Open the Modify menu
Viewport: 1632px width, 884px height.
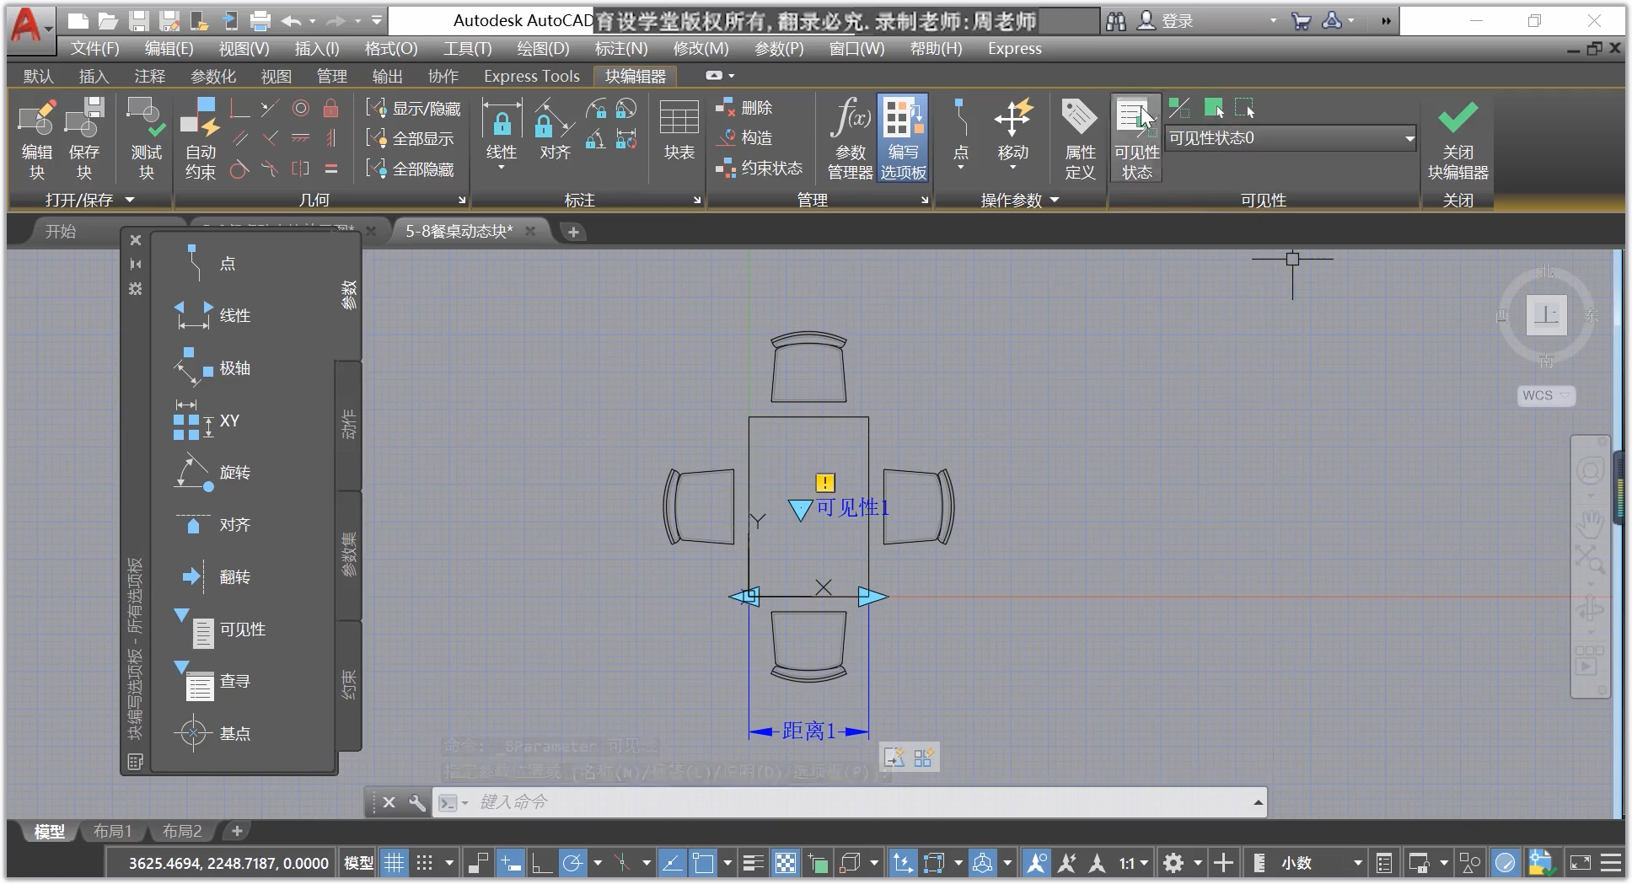pos(701,48)
